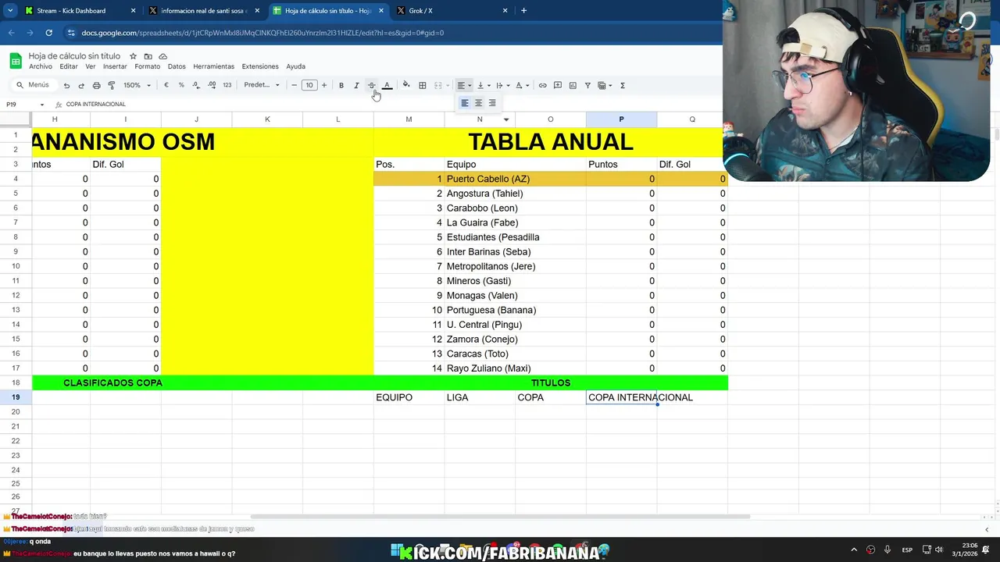Open the text color picker
1000x562 pixels.
tap(387, 85)
